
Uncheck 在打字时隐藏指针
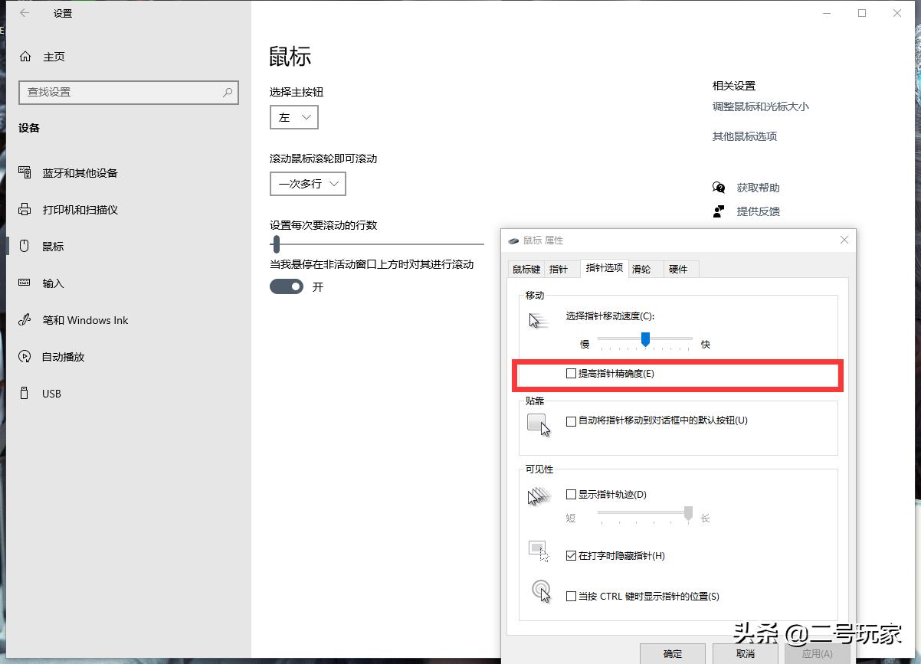coord(571,556)
